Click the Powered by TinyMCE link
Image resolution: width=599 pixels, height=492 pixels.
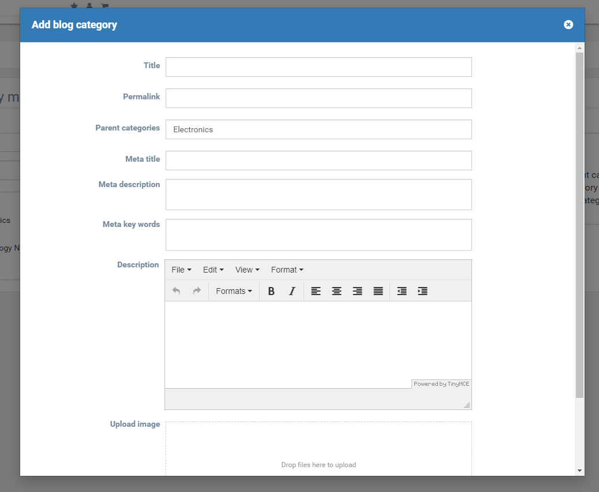(x=441, y=384)
